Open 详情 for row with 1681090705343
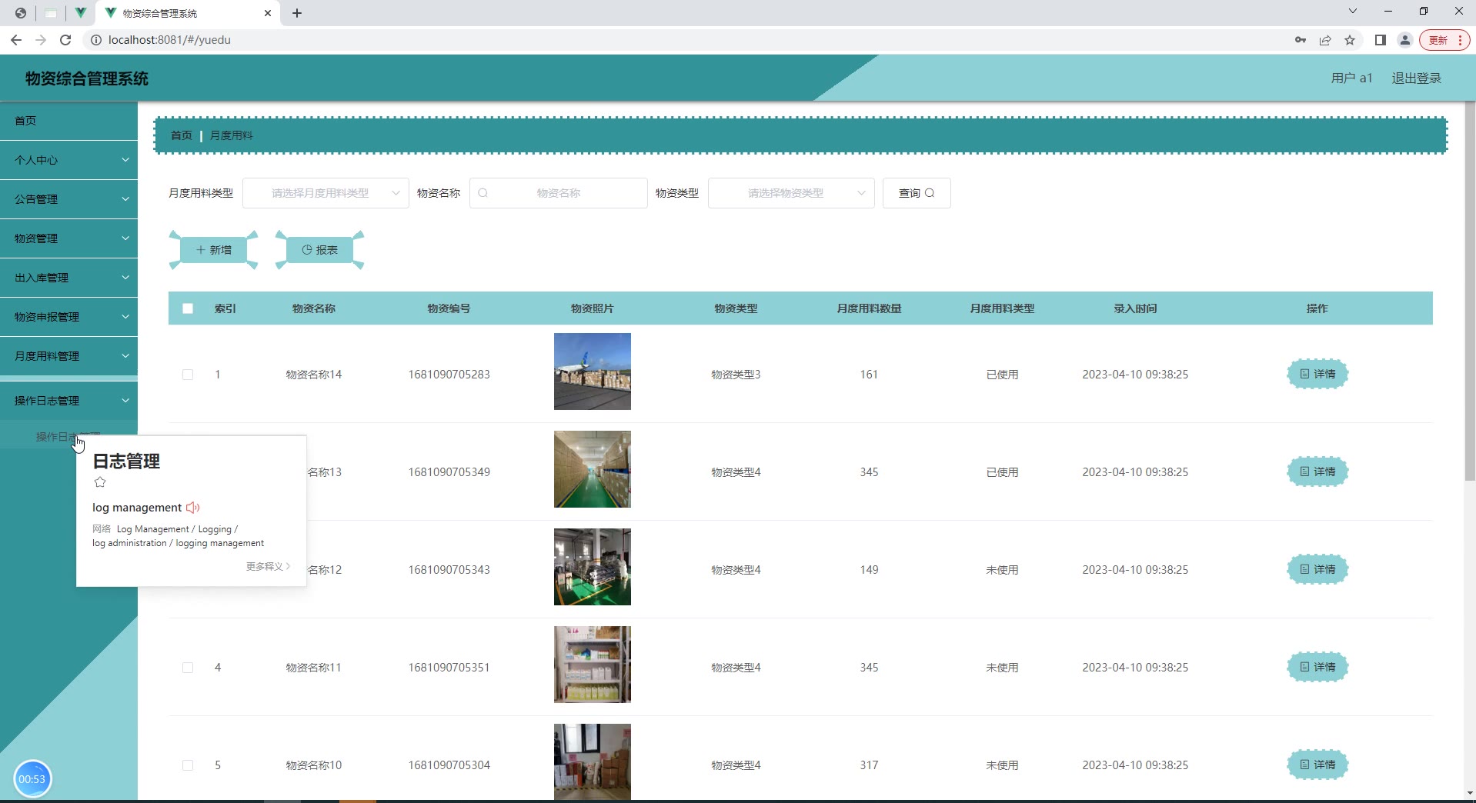The height and width of the screenshot is (803, 1476). click(x=1317, y=569)
